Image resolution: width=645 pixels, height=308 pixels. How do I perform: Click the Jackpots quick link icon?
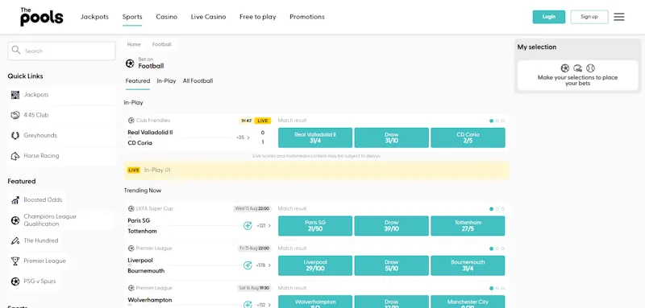(15, 95)
